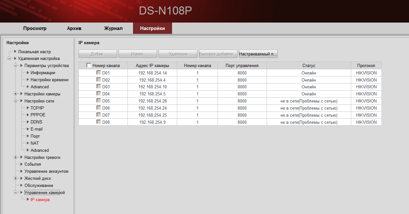The image size is (409, 214).
Task: Select Управление аккаунтом in the tree
Action: tap(46, 171)
